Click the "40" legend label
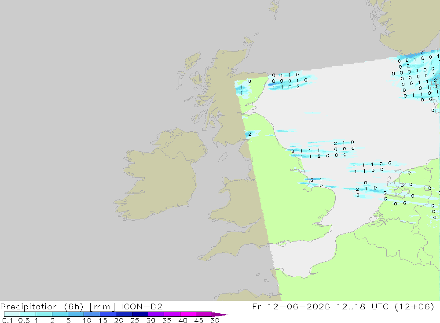The width and height of the screenshot is (440, 323). click(183, 320)
